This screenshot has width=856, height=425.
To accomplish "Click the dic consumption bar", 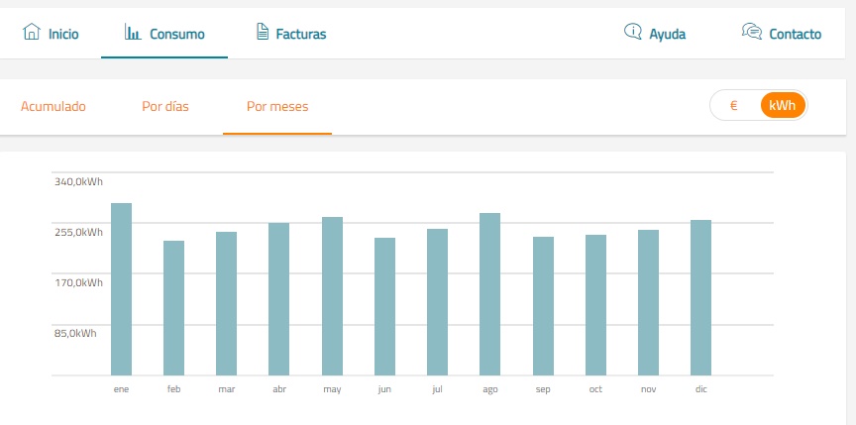I will click(x=700, y=298).
